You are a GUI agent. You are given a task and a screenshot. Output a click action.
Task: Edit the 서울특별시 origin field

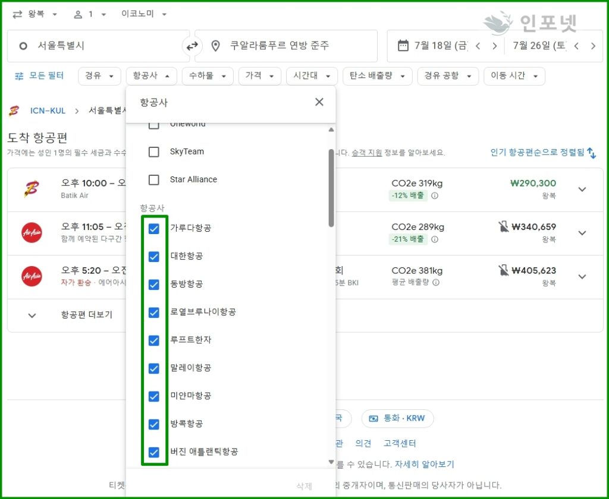[x=98, y=46]
